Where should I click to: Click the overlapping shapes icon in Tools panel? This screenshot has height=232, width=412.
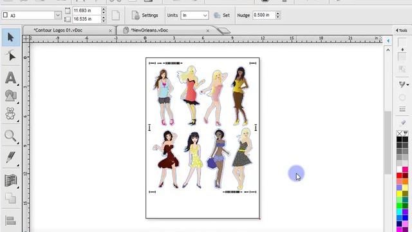click(402, 69)
